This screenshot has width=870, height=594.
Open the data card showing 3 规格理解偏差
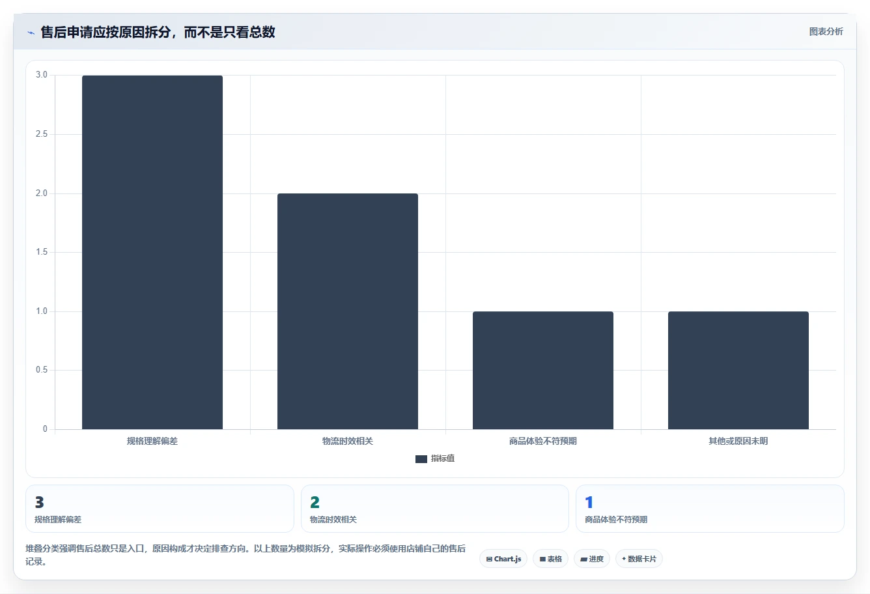160,509
